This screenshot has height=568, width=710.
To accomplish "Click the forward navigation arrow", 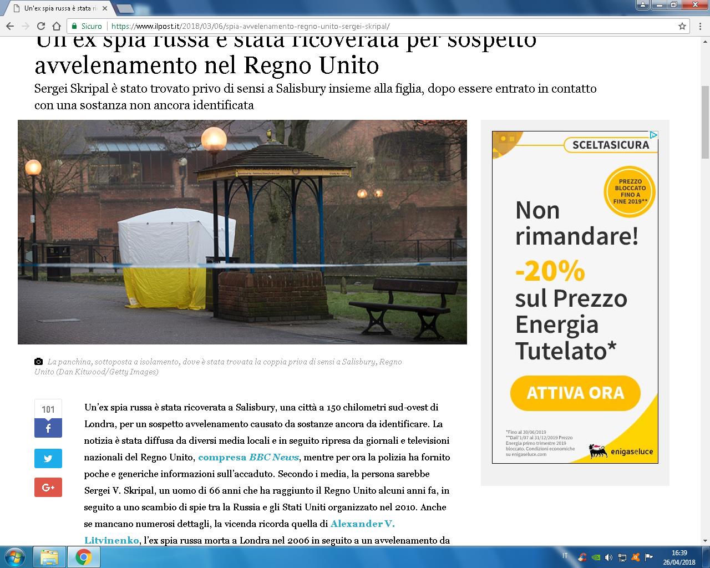I will (26, 26).
